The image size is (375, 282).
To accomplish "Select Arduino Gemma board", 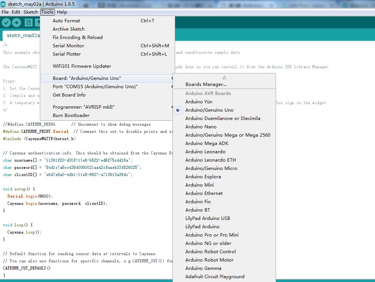I will (x=224, y=268).
